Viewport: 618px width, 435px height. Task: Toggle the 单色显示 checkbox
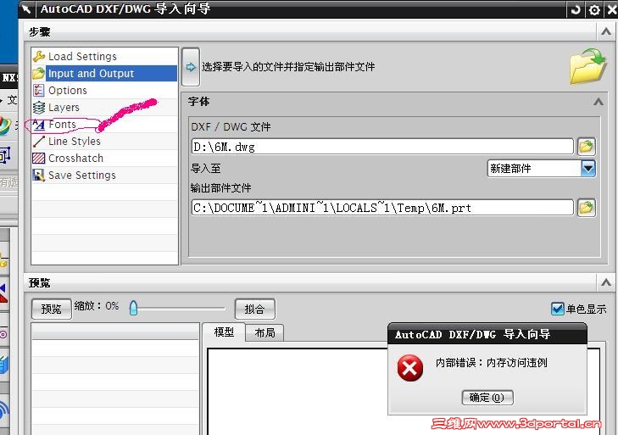[557, 309]
